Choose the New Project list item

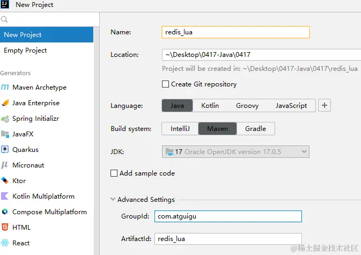[x=23, y=35]
